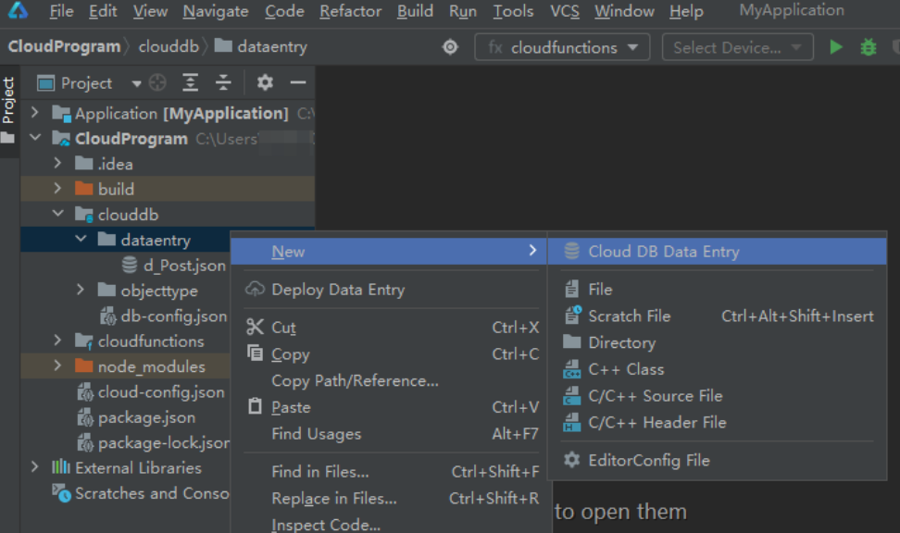Open the Window menu
The width and height of the screenshot is (900, 533).
624,11
